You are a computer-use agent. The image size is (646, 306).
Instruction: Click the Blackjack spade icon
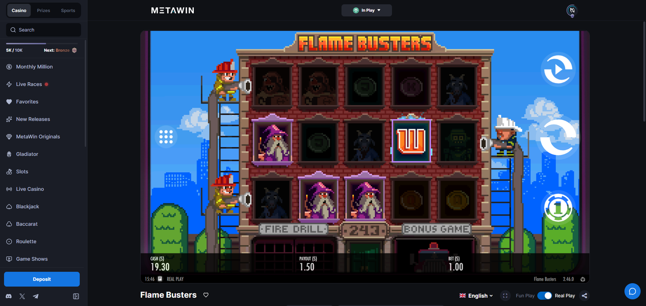[9, 206]
